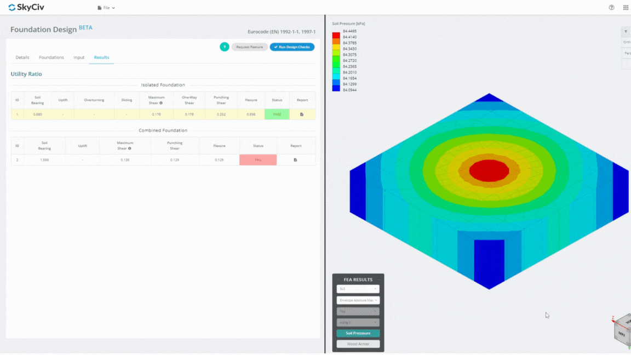Viewport: 631px width, 355px height.
Task: Click info icon in Isolated Maximum Shear header
Action: (161, 103)
